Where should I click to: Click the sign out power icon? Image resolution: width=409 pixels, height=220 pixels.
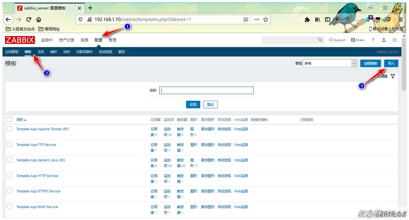[x=395, y=40]
